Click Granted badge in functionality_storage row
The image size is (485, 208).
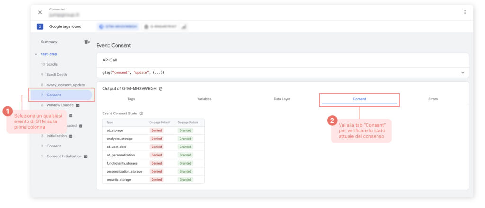(185, 163)
